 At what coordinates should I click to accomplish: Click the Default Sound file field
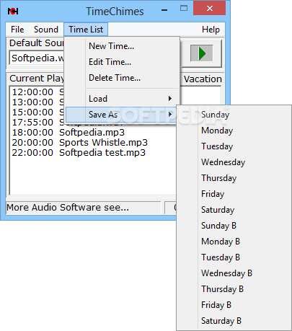(37, 58)
